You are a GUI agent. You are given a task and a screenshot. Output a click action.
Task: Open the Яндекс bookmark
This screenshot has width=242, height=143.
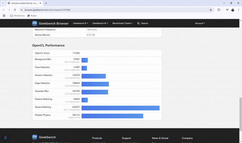[32, 16]
